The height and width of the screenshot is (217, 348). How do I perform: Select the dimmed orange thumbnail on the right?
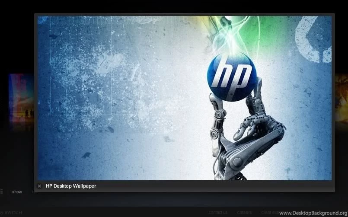342,98
